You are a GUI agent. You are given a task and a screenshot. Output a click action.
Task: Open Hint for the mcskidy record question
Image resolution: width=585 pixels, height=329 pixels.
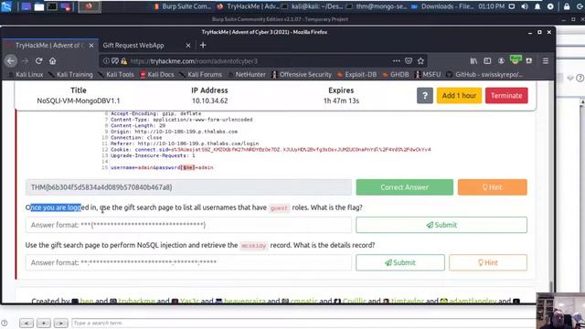pyautogui.click(x=488, y=262)
